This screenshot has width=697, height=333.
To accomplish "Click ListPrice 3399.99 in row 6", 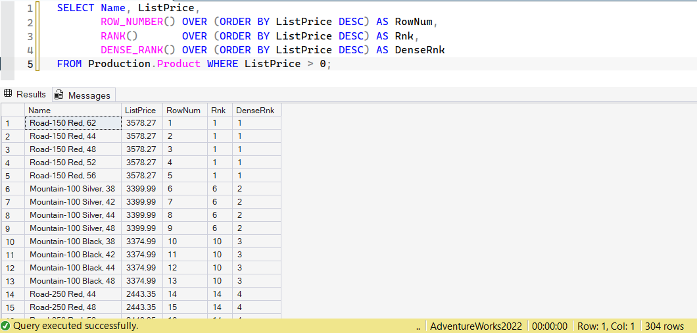I will [142, 189].
